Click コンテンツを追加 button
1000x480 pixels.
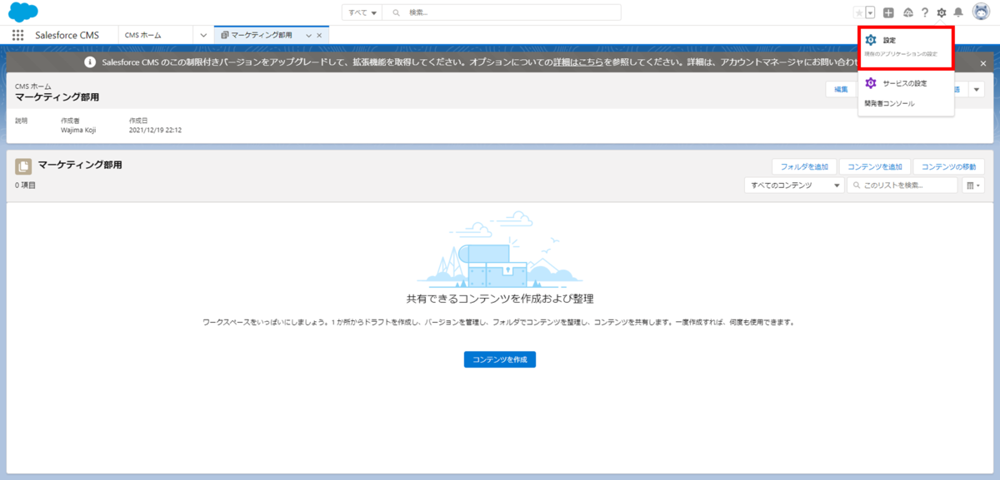874,166
